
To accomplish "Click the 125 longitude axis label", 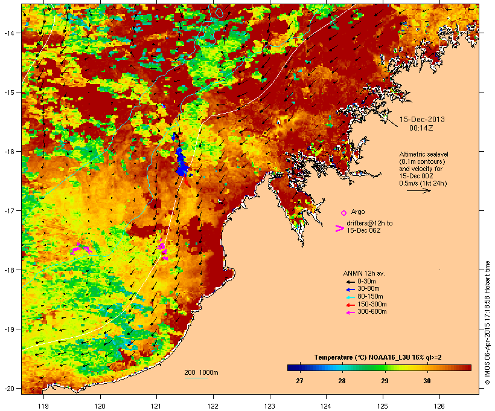I will (383, 406).
